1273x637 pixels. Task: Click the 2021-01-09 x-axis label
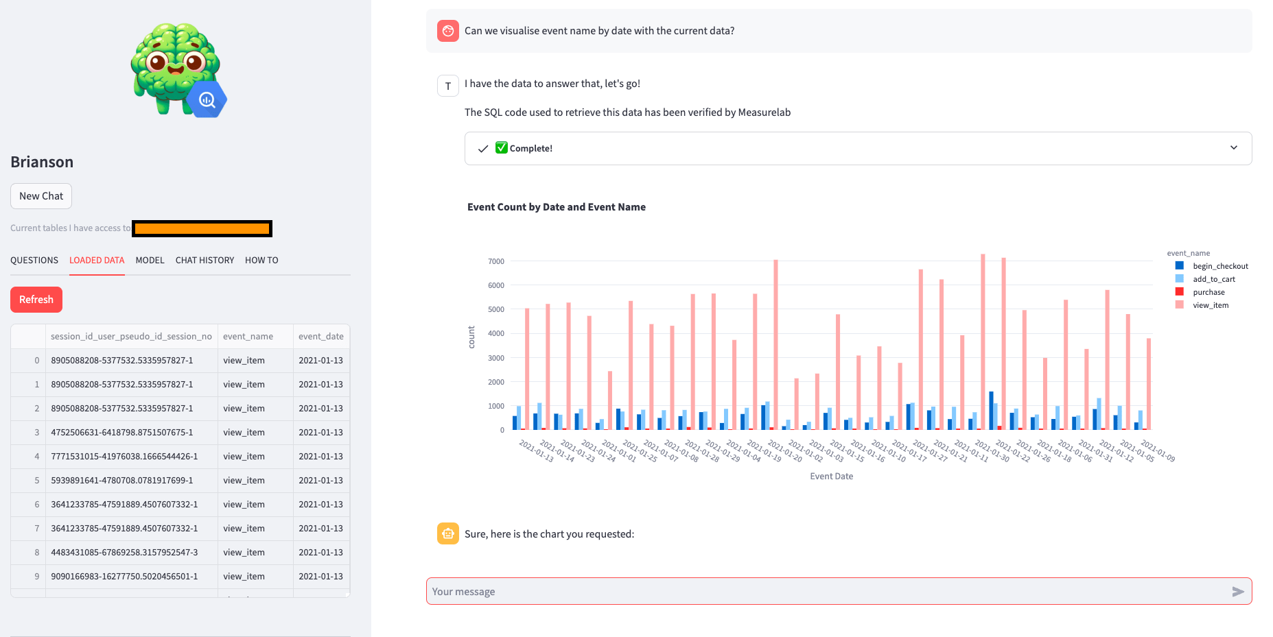[1158, 450]
